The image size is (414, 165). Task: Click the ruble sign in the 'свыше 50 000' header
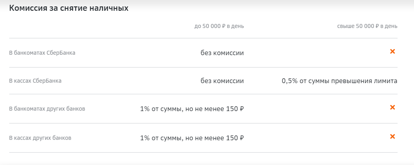coord(378,26)
